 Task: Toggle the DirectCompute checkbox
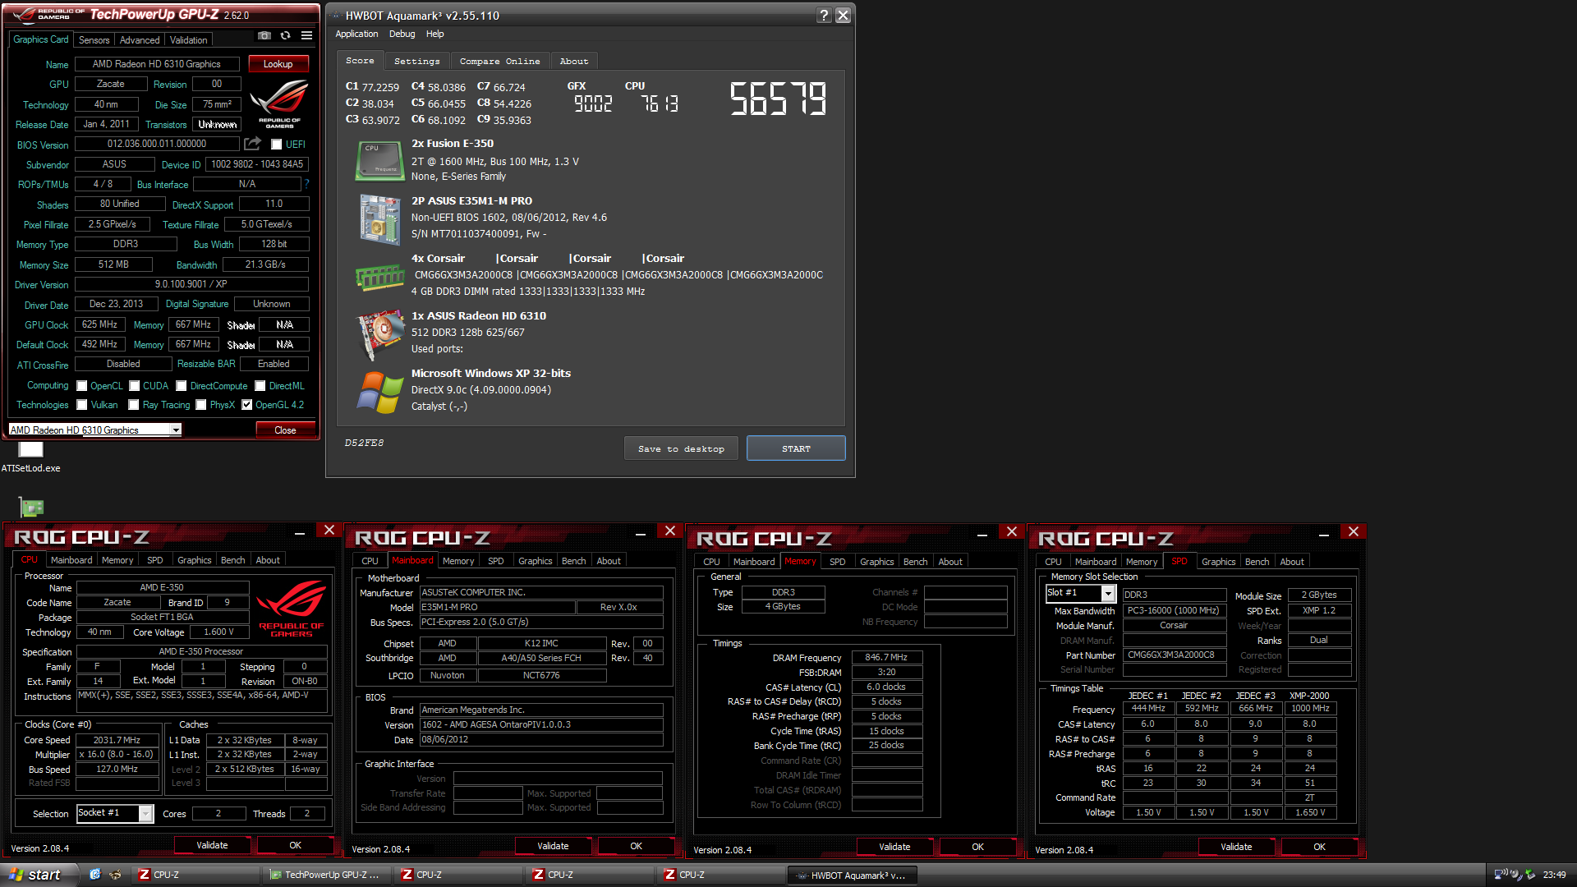(x=182, y=386)
